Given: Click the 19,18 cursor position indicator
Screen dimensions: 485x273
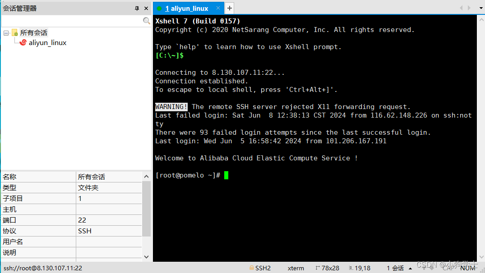Looking at the screenshot, I should [x=360, y=268].
